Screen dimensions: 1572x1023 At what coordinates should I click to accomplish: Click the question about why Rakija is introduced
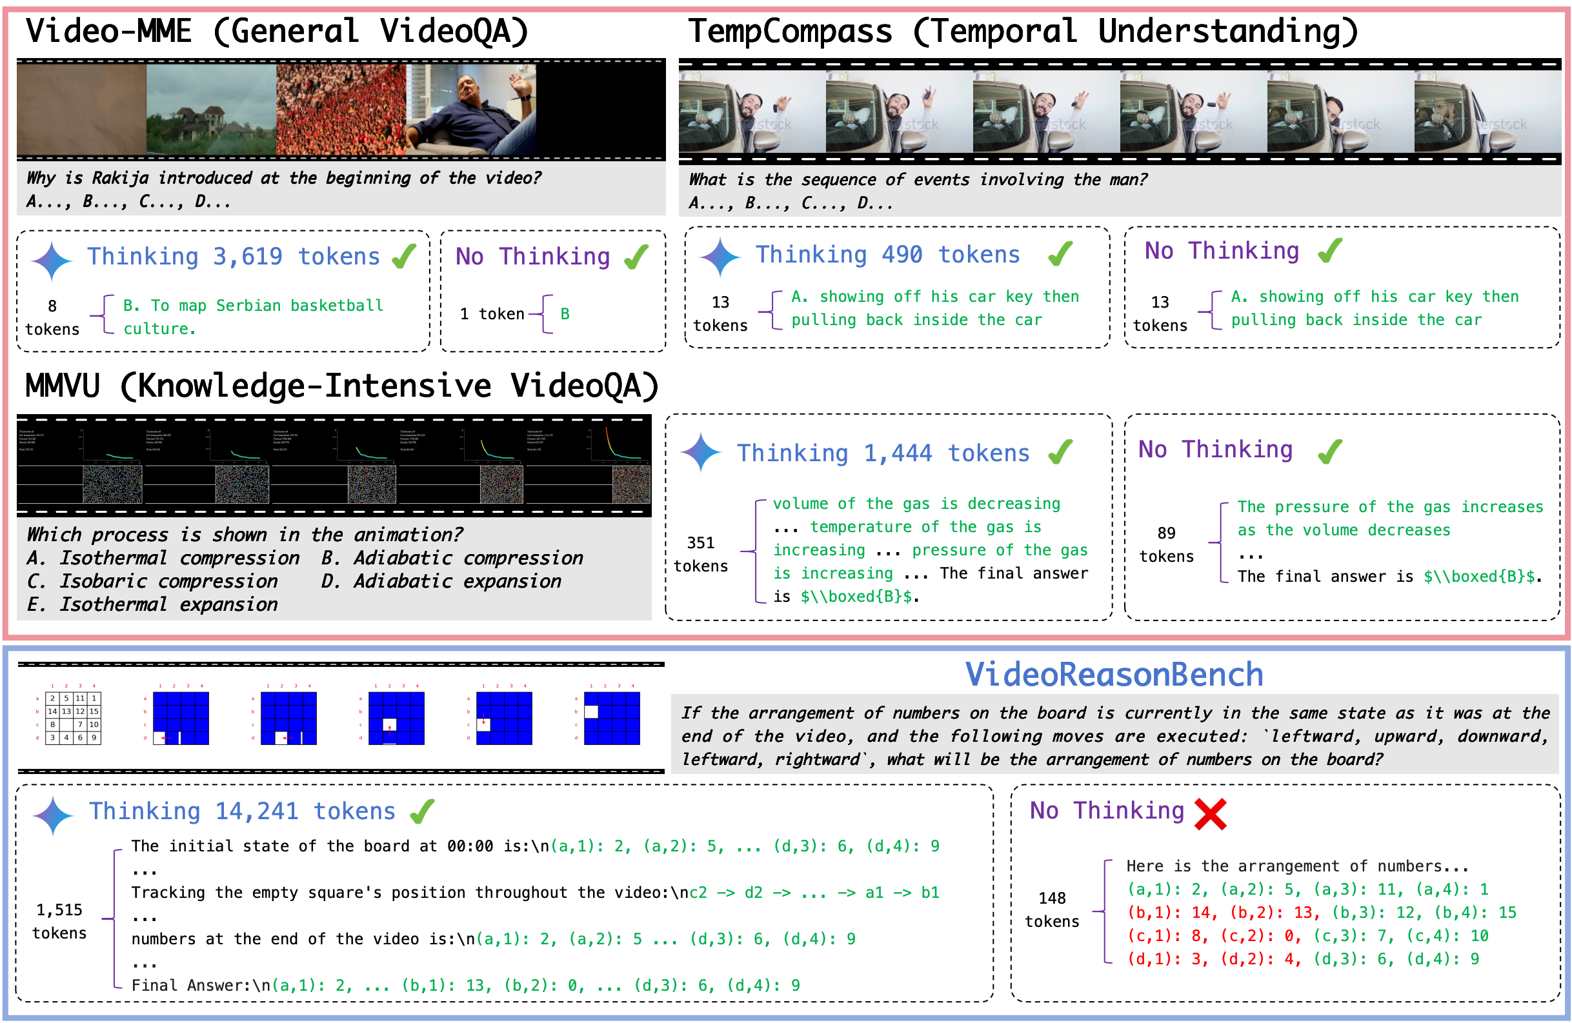click(x=283, y=177)
